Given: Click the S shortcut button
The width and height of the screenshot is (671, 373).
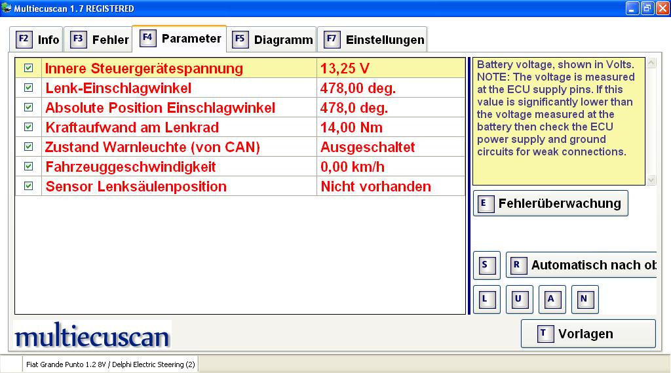Looking at the screenshot, I should pos(486,265).
